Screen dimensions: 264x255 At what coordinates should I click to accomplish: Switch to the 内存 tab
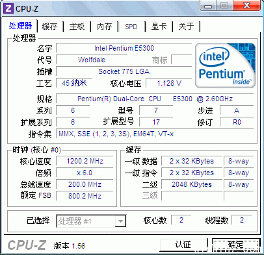pyautogui.click(x=104, y=27)
